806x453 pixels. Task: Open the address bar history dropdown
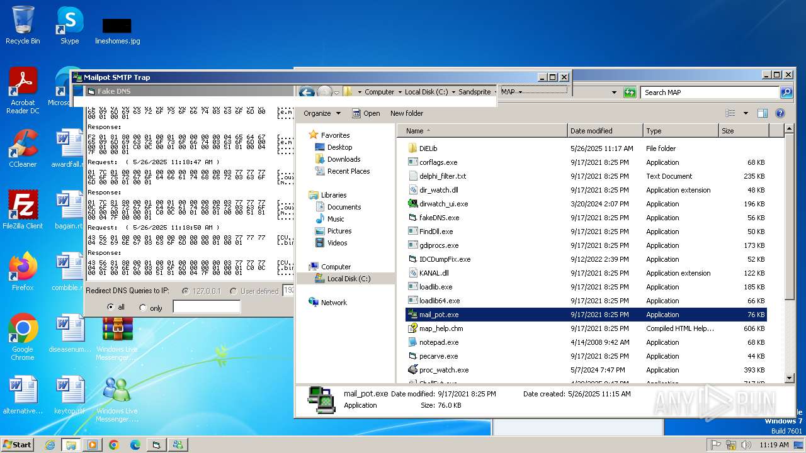click(614, 92)
